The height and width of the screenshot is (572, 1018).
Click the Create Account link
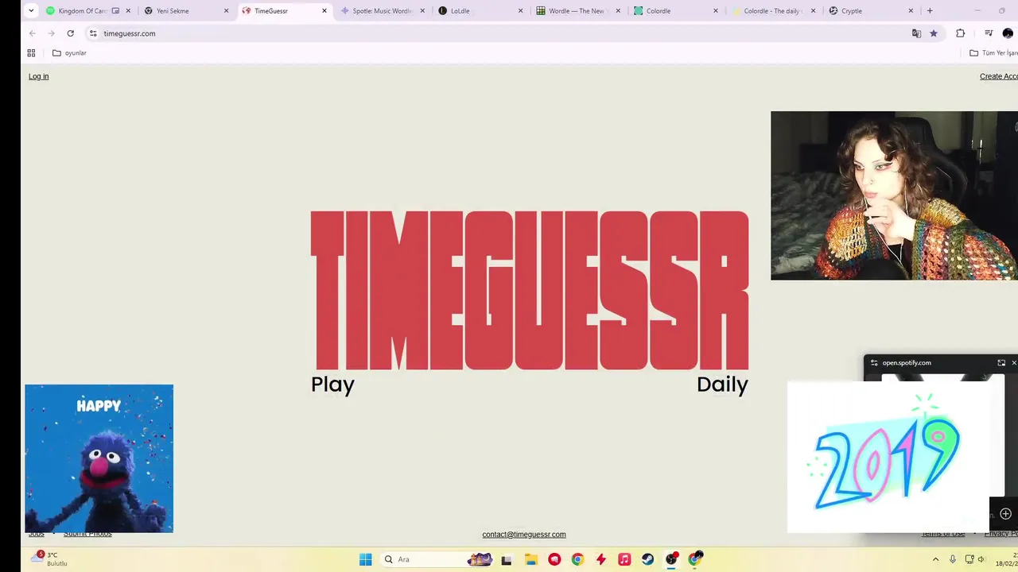tap(999, 76)
